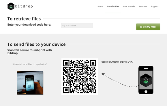The image size is (167, 106).
Task: Click the 'To send files to your device' heading
Action: (x=36, y=44)
